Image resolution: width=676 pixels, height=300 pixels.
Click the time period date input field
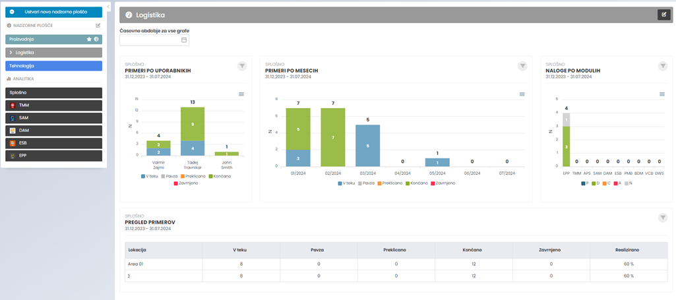pyautogui.click(x=150, y=40)
